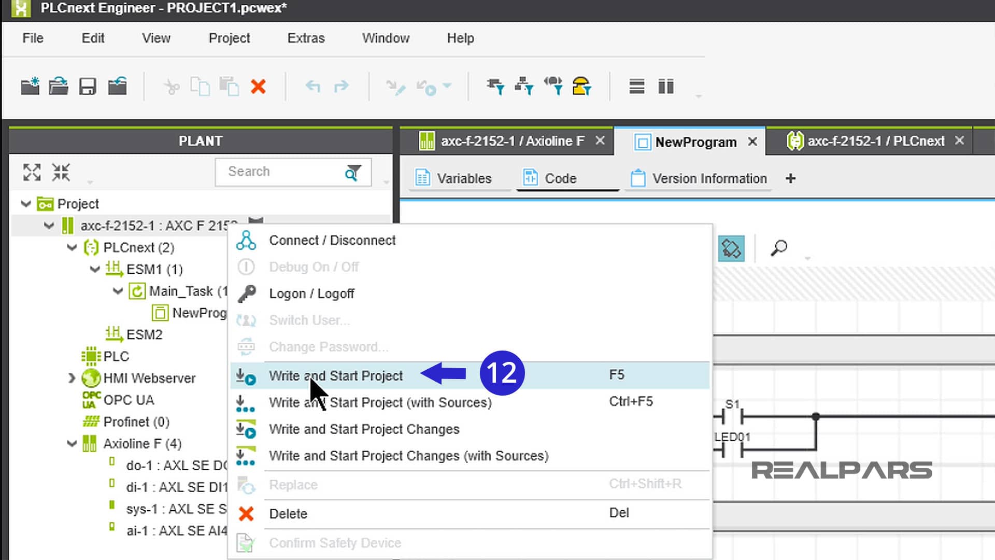Click the horizontal lines layout icon
The width and height of the screenshot is (995, 560).
[x=637, y=86]
